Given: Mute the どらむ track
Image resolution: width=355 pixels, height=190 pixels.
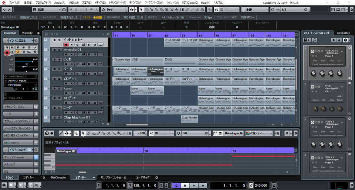Looking at the screenshot, I should [x=54, y=59].
